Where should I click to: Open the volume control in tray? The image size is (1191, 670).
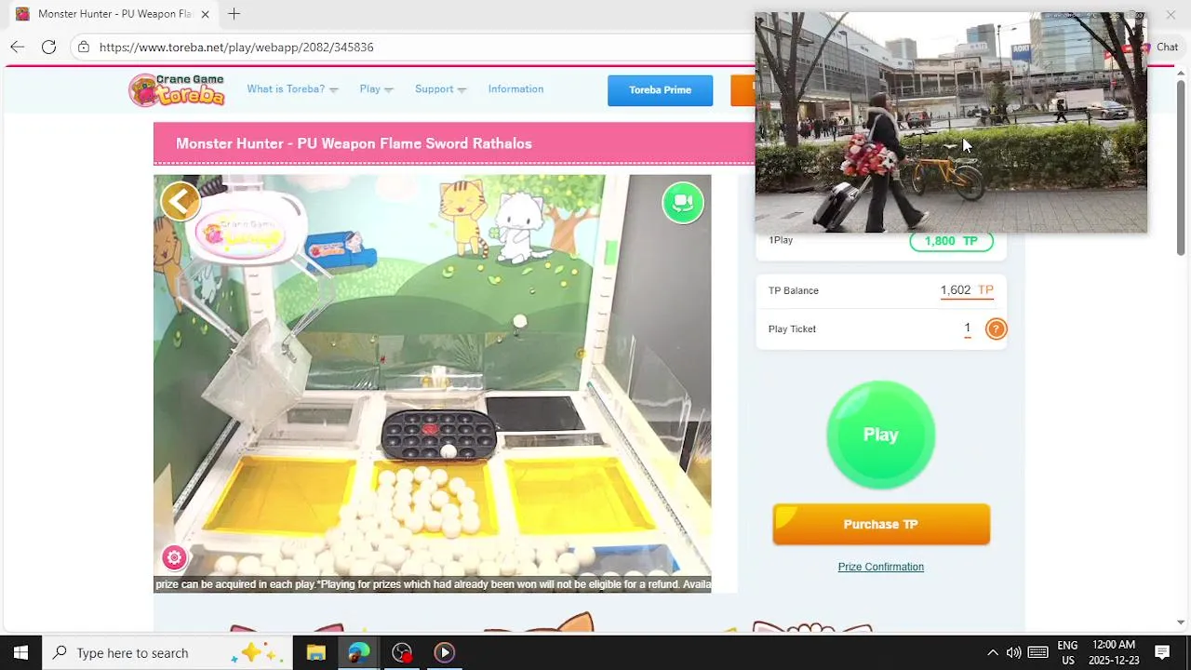point(1013,652)
